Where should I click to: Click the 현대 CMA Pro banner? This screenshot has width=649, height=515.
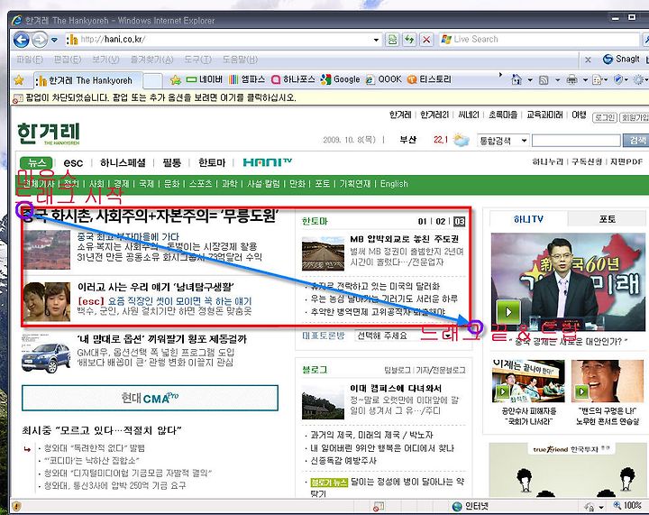pos(150,398)
